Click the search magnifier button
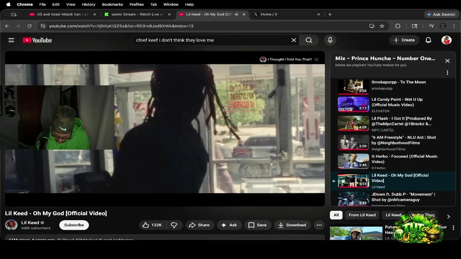Image resolution: width=461 pixels, height=259 pixels. coord(309,40)
